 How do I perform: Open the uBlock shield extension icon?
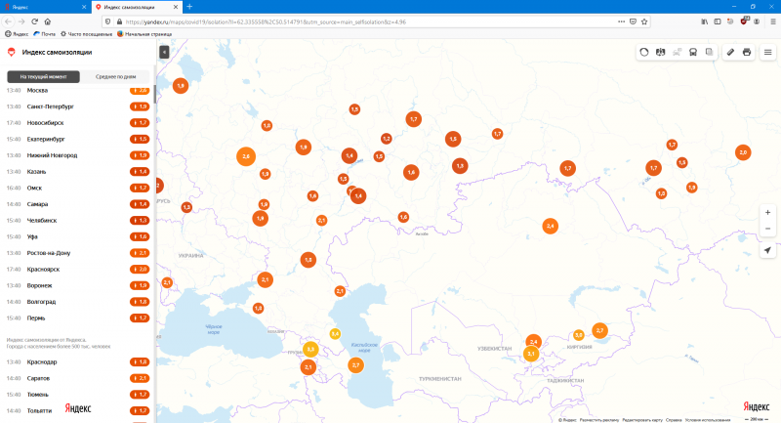point(744,21)
